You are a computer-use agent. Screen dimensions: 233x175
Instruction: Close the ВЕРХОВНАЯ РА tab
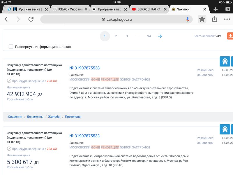[165, 9]
